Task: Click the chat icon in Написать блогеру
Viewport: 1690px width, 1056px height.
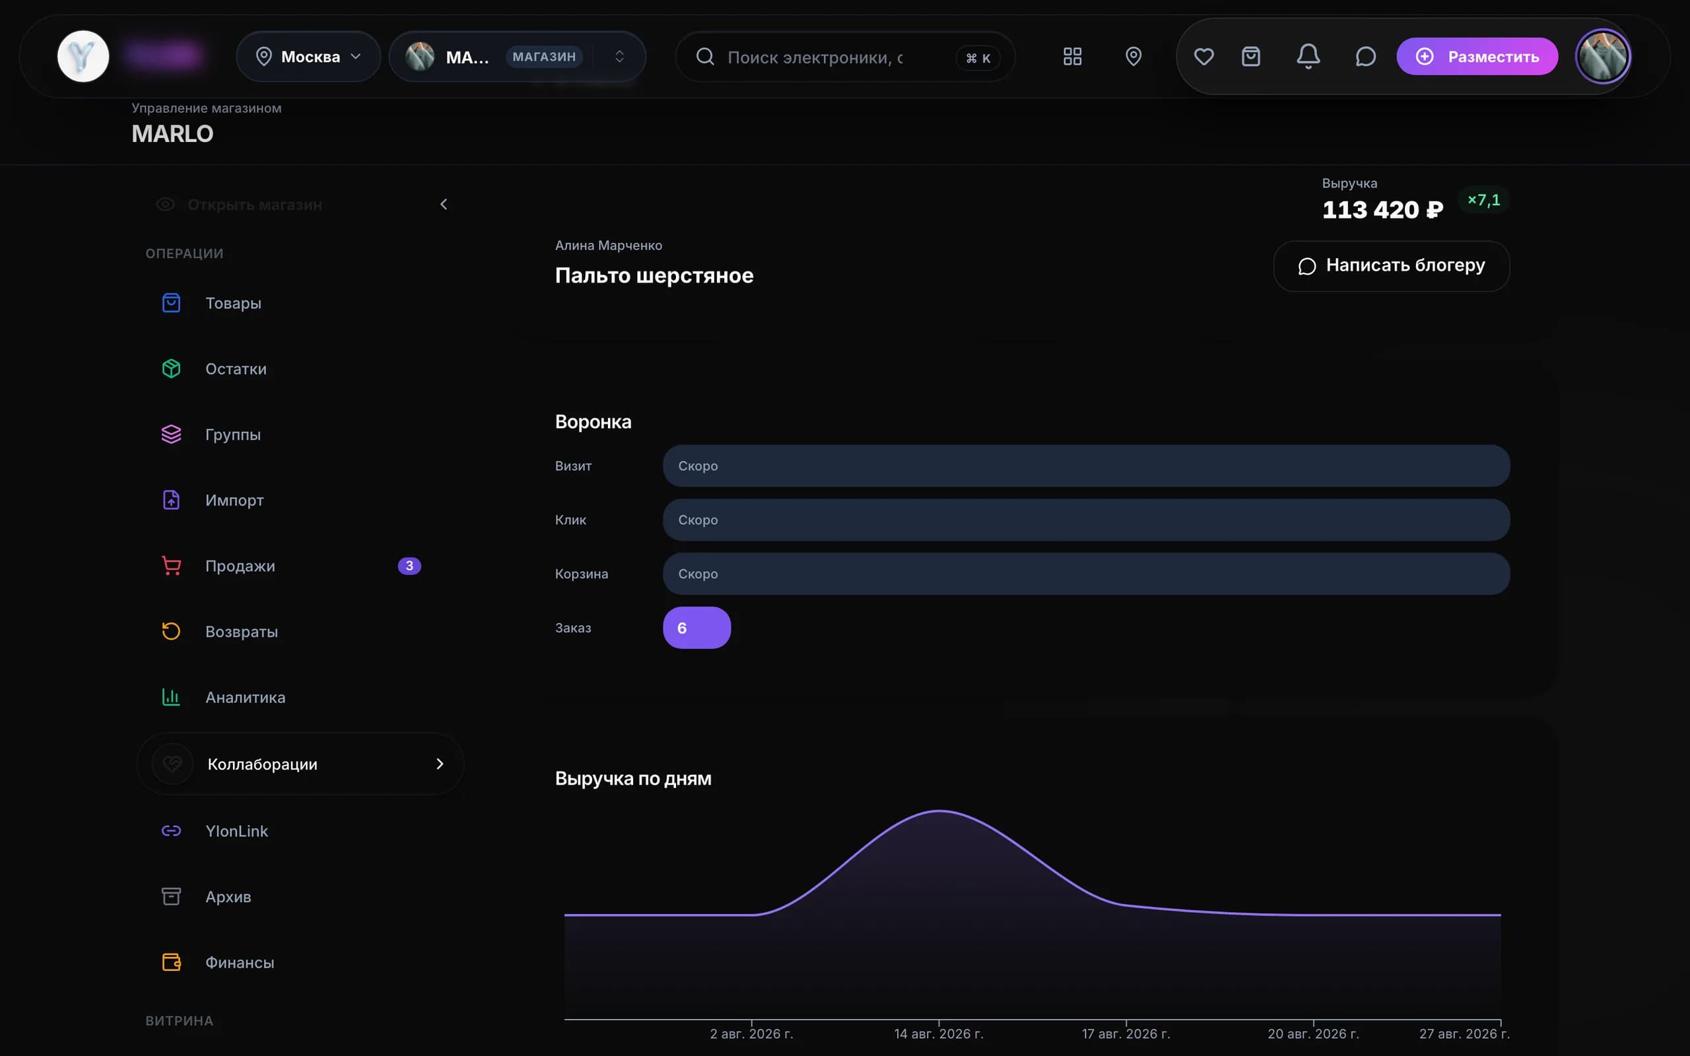Action: pos(1306,266)
